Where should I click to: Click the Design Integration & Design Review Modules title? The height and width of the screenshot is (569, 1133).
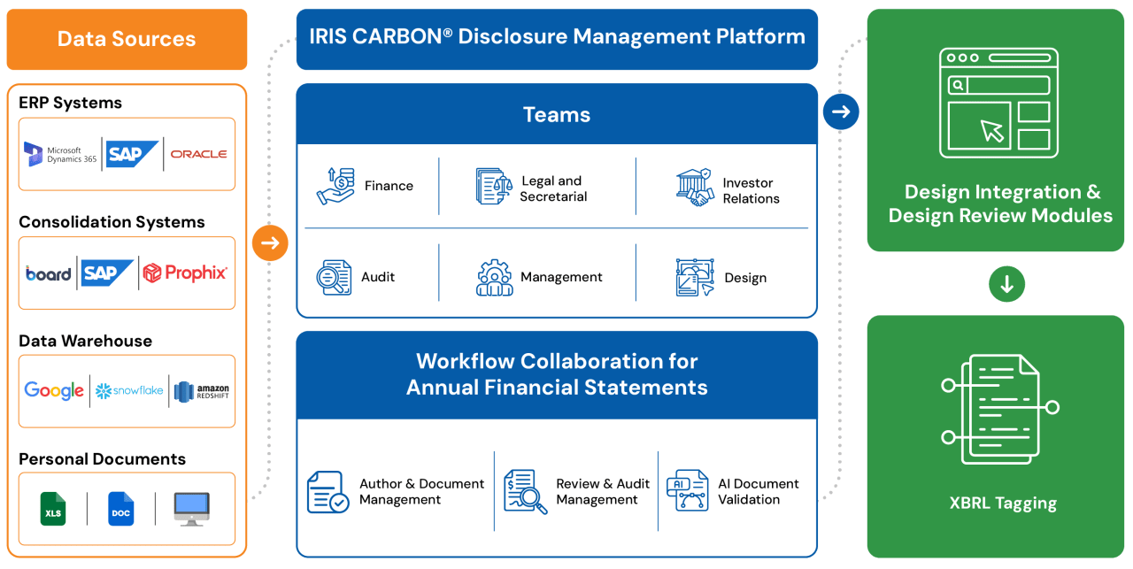(1000, 204)
